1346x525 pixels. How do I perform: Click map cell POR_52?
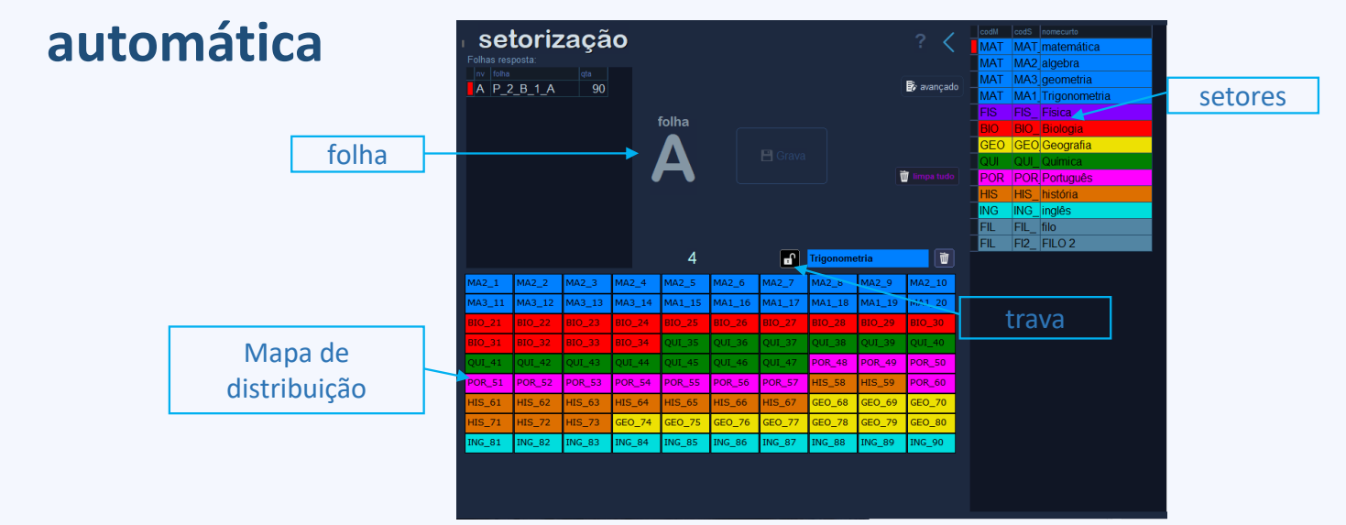click(538, 383)
